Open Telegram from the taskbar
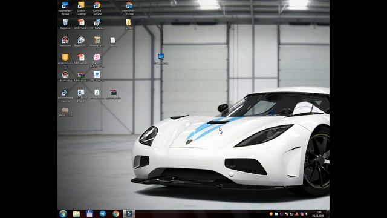 pyautogui.click(x=103, y=214)
